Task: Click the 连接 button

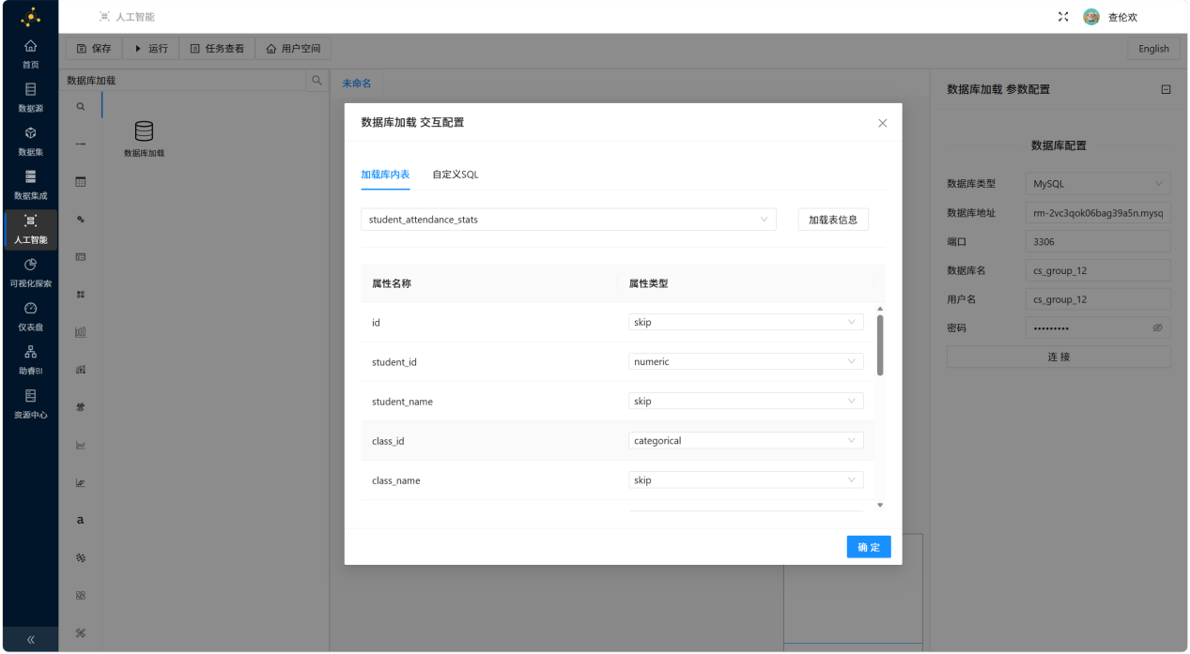Action: pyautogui.click(x=1059, y=357)
